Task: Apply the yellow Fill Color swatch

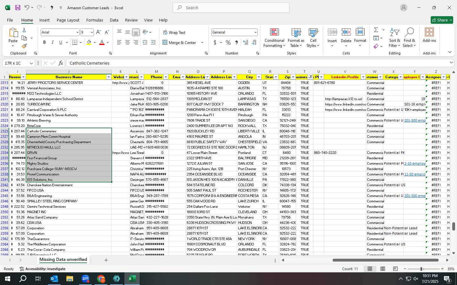Action: [x=89, y=42]
